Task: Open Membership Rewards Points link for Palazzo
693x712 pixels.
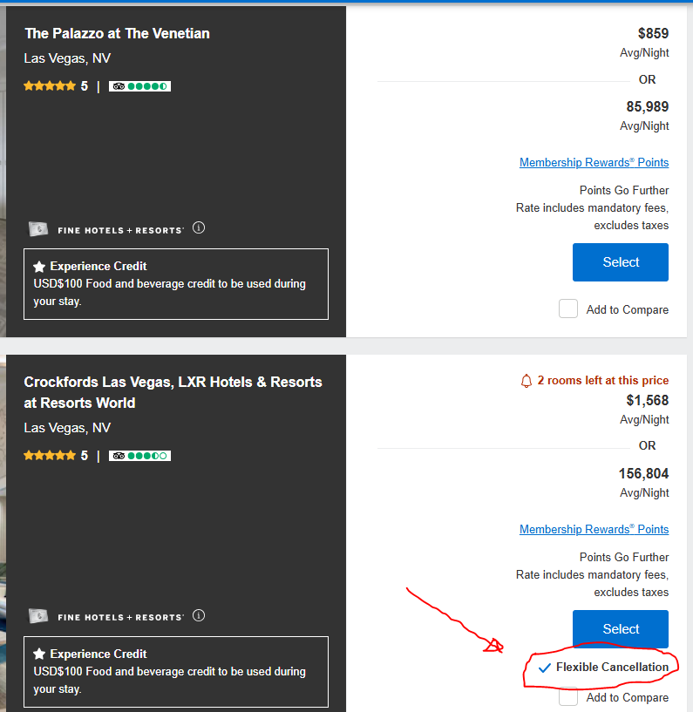Action: coord(594,163)
